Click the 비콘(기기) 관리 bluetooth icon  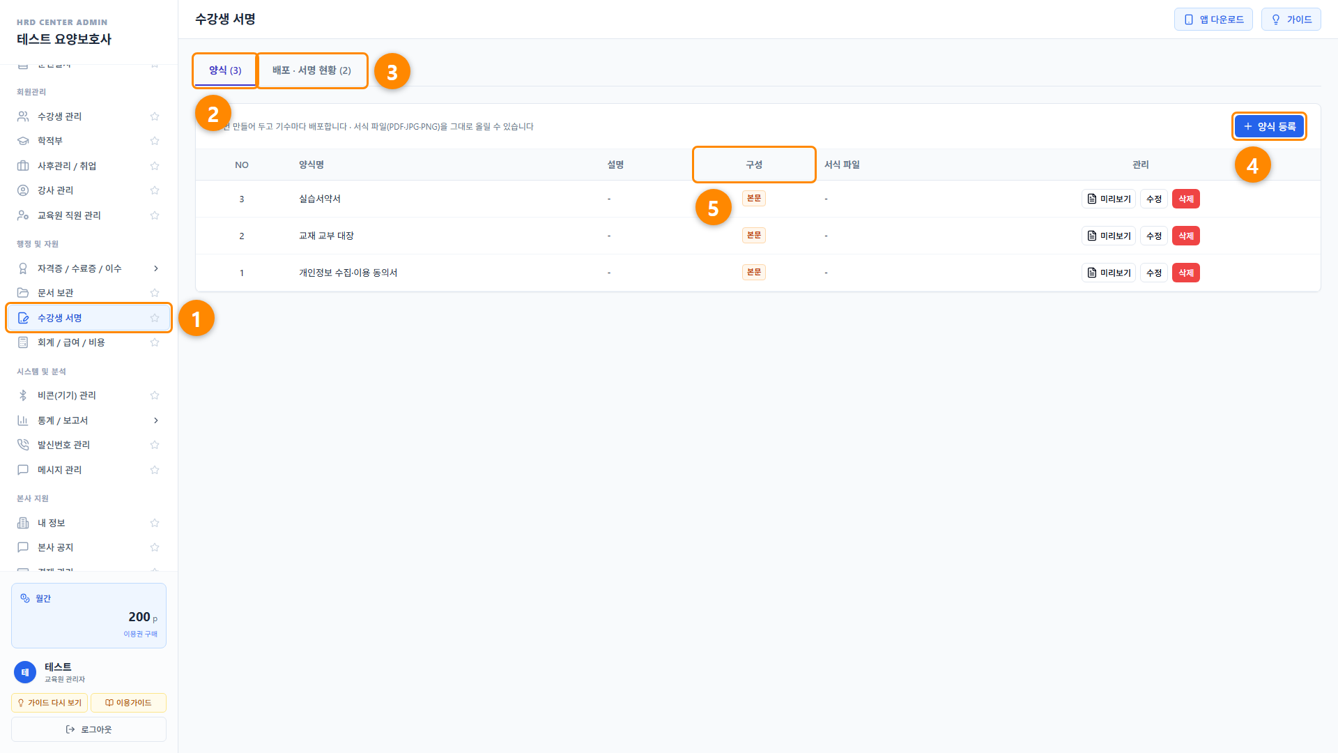(23, 395)
